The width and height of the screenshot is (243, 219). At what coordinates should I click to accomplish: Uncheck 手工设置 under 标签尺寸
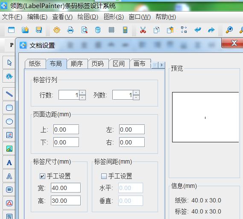pyautogui.click(x=42, y=176)
